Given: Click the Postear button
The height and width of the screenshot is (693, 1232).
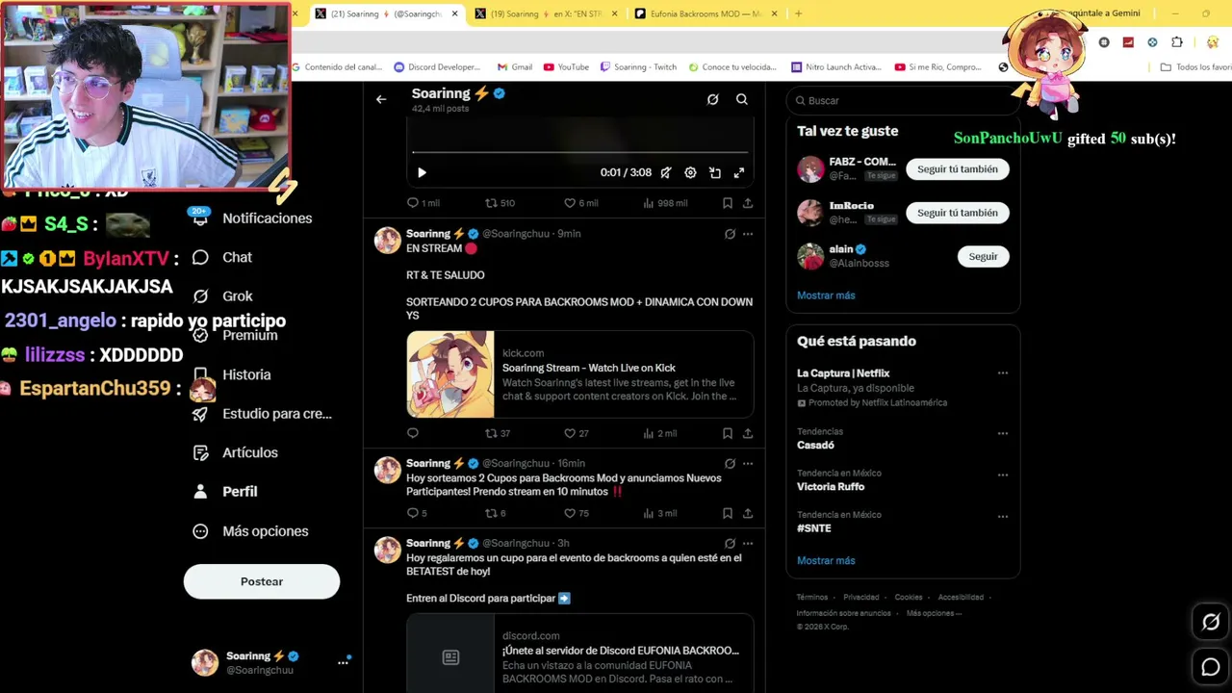Looking at the screenshot, I should (262, 581).
